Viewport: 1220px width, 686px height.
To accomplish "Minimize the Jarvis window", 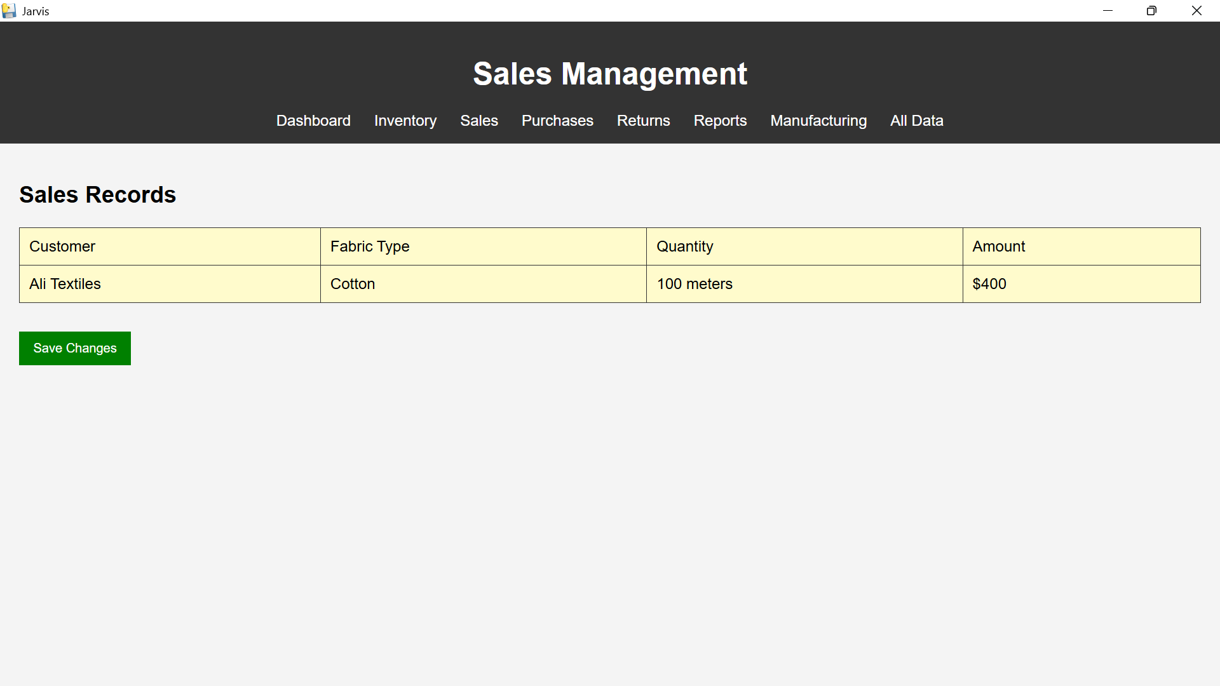I will (1108, 11).
